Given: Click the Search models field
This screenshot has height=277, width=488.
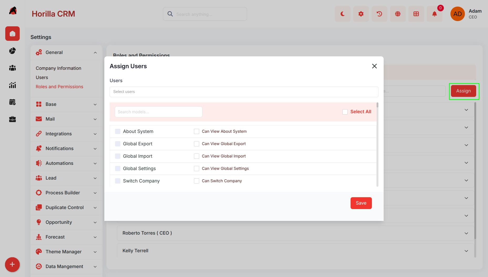Looking at the screenshot, I should click(158, 112).
